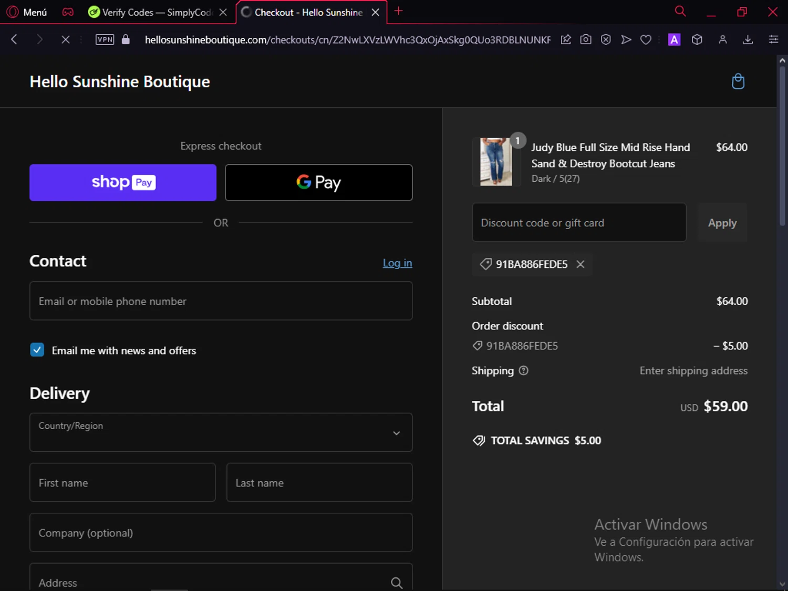Click the First name field
This screenshot has height=591, width=788.
[x=122, y=482]
